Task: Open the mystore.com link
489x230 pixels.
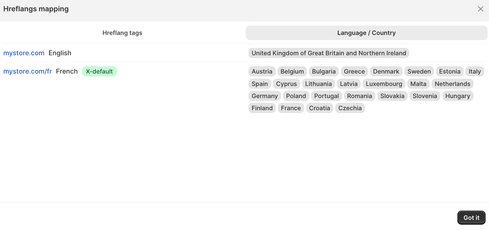Action: click(x=24, y=53)
